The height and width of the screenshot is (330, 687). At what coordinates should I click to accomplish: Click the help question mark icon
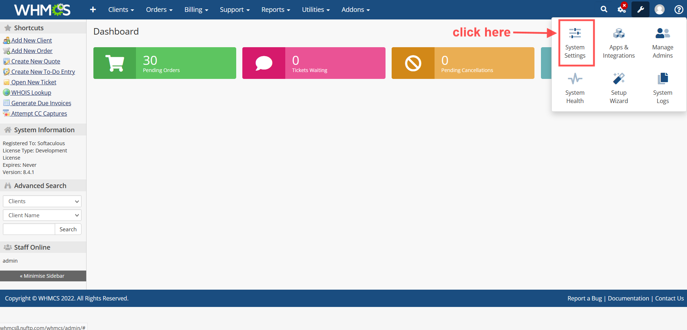pos(678,9)
